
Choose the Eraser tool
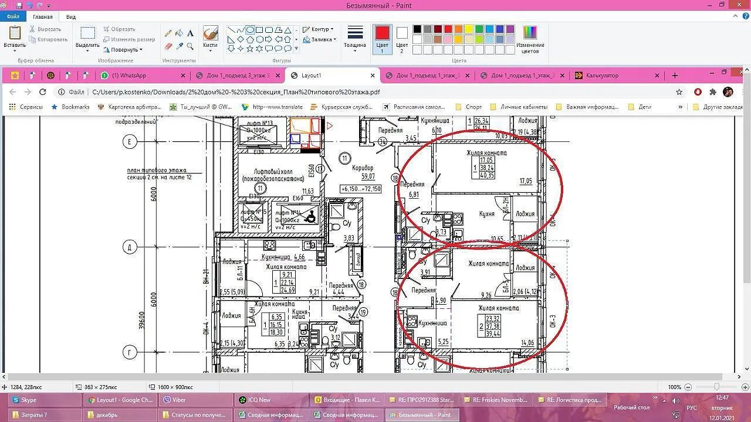[168, 46]
